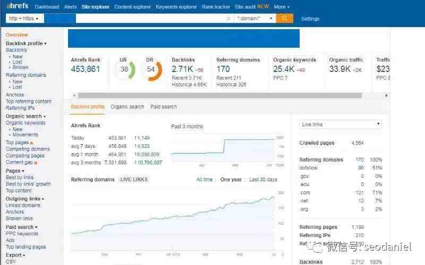The width and height of the screenshot is (425, 265).
Task: Click CSV under Export
Action: 11,262
